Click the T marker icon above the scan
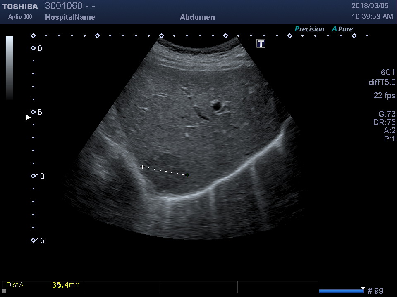Image resolution: width=397 pixels, height=297 pixels. [261, 43]
